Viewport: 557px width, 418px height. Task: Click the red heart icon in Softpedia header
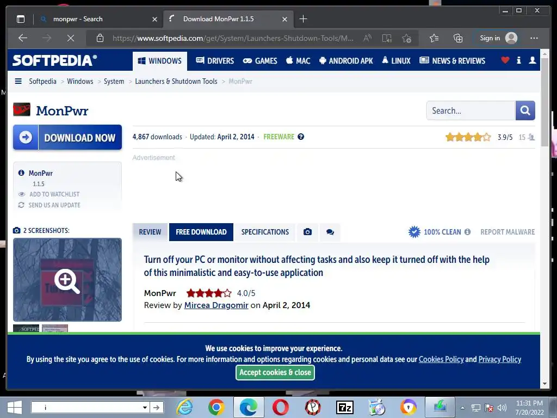[505, 60]
